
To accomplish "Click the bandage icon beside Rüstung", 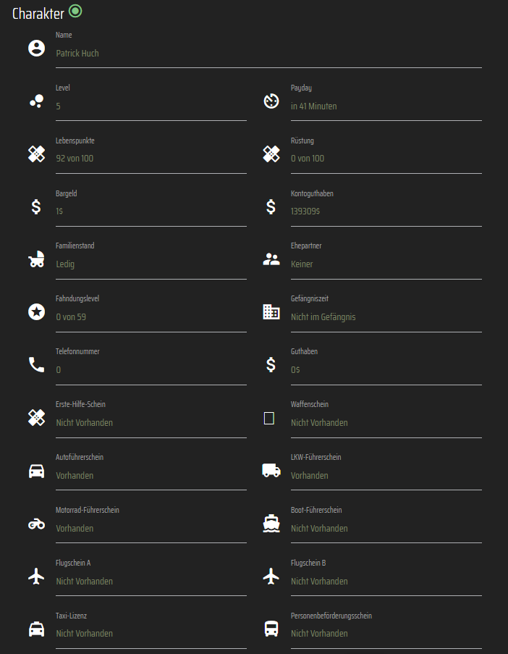I will pos(271,154).
